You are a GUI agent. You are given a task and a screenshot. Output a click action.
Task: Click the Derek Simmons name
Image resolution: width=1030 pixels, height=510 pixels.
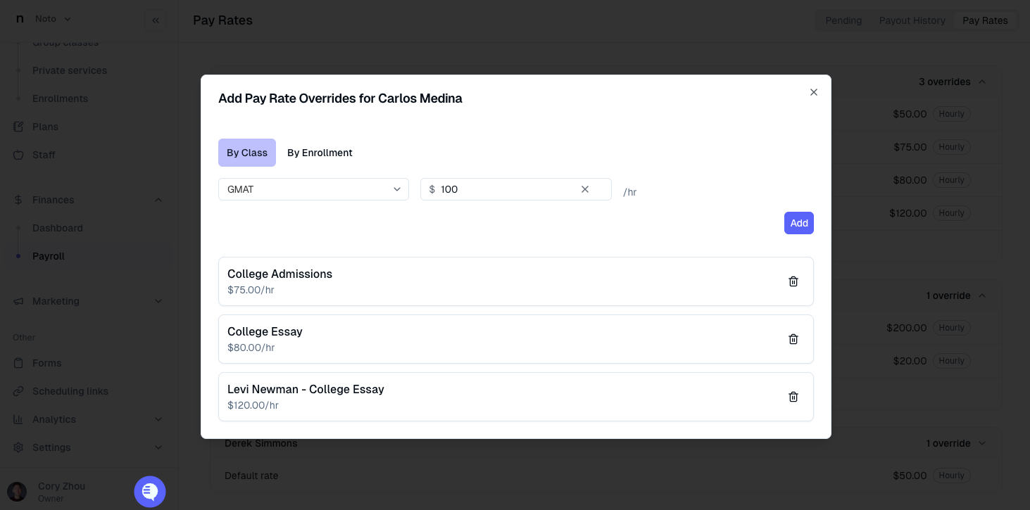[x=261, y=443]
